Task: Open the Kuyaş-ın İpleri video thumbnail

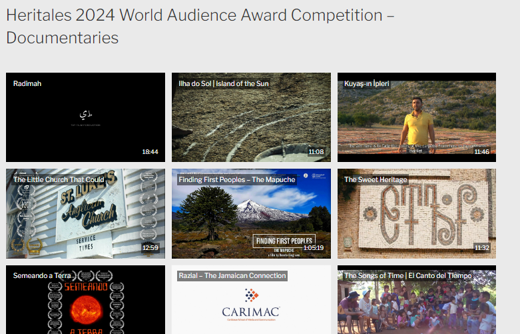Action: pos(417,117)
